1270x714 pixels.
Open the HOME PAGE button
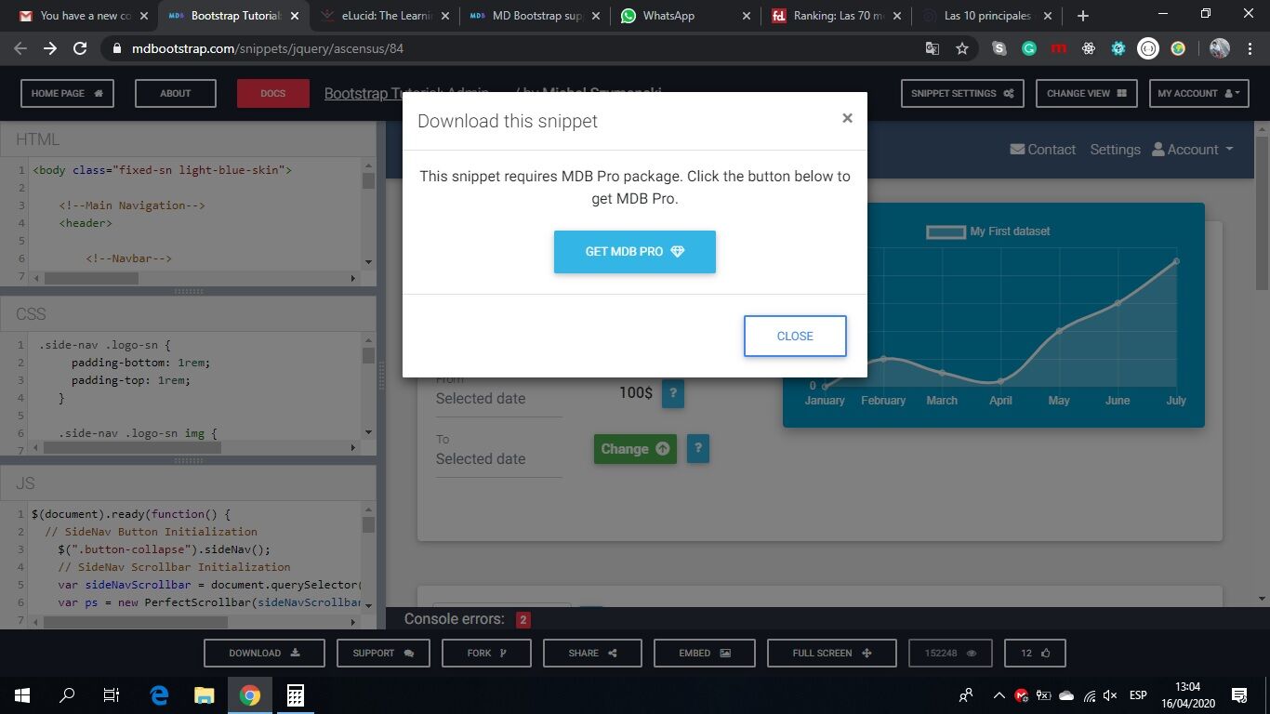68,93
